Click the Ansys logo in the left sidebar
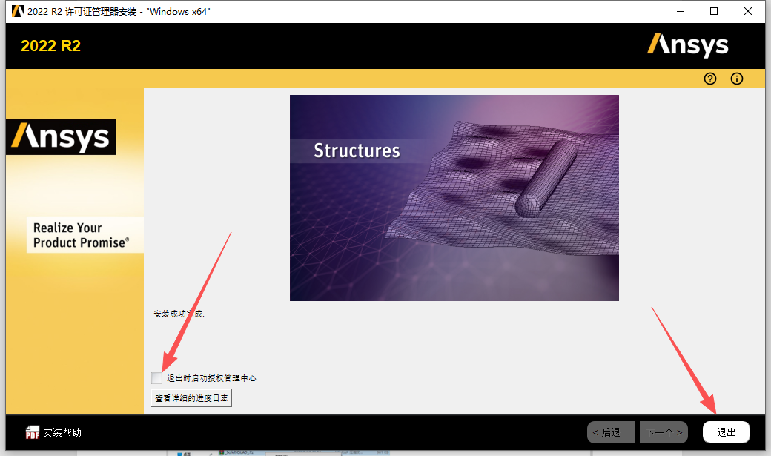 pos(61,137)
